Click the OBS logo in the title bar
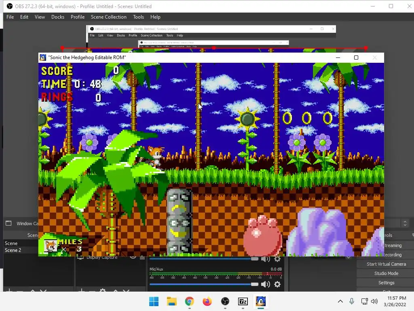 [x=10, y=6]
